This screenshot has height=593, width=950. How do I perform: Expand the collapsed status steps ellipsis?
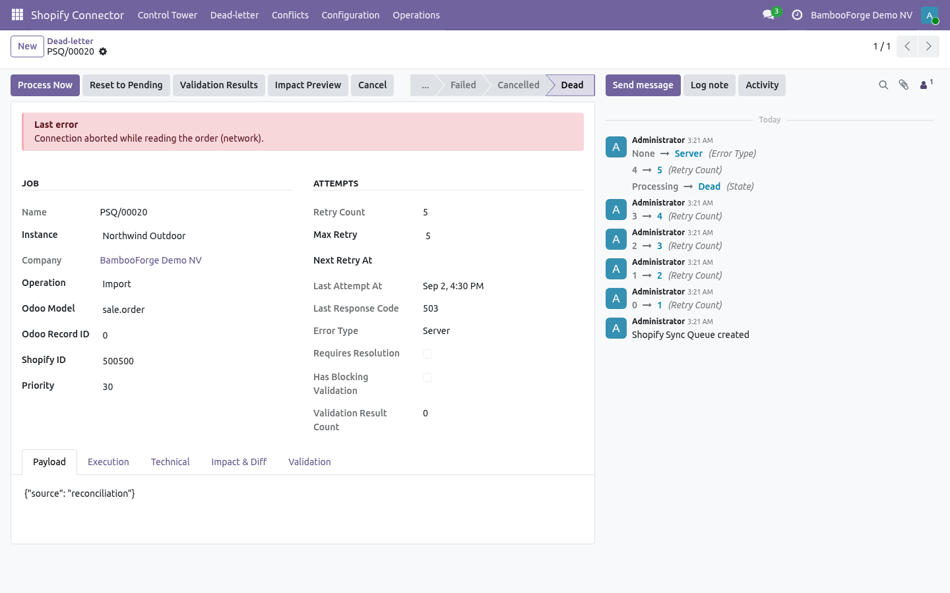(425, 85)
